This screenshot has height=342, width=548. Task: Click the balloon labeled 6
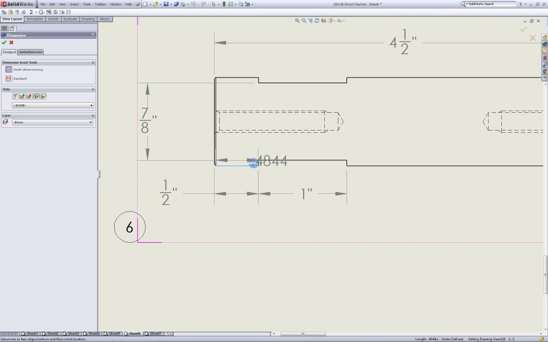(x=130, y=227)
